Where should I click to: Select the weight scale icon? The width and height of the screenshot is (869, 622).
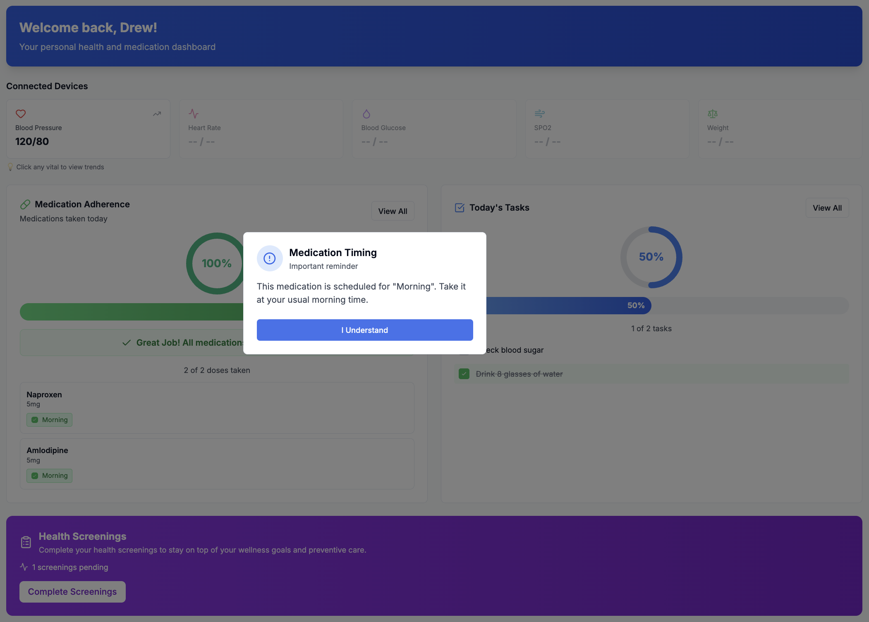(713, 114)
